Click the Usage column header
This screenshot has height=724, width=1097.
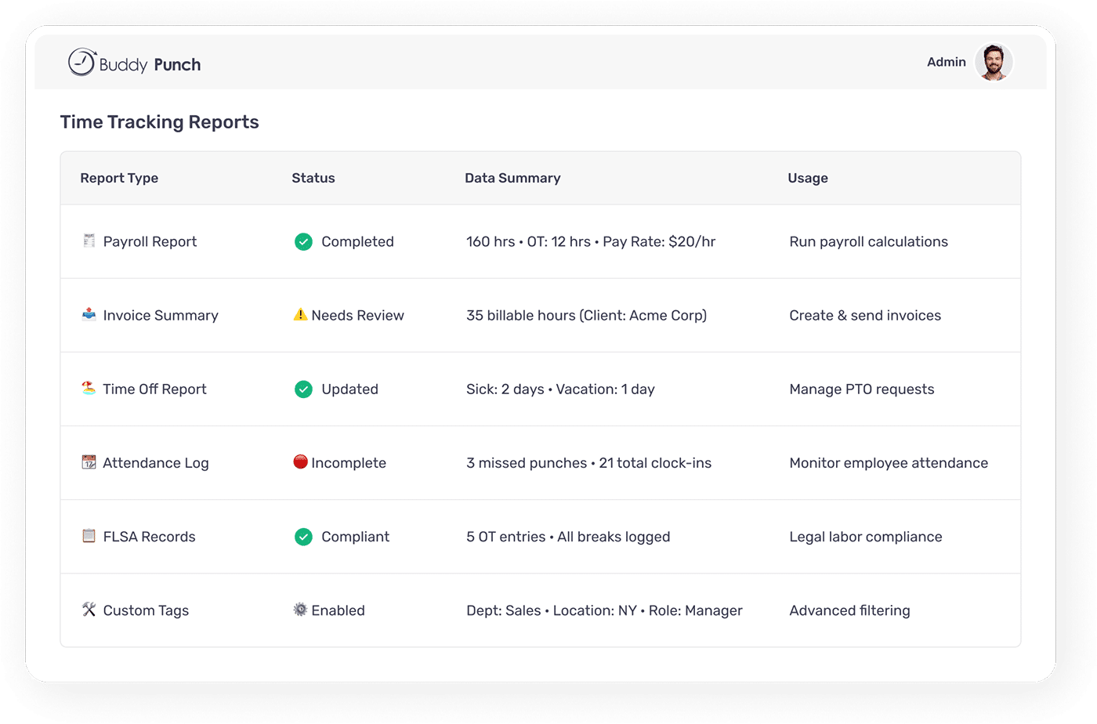tap(807, 178)
